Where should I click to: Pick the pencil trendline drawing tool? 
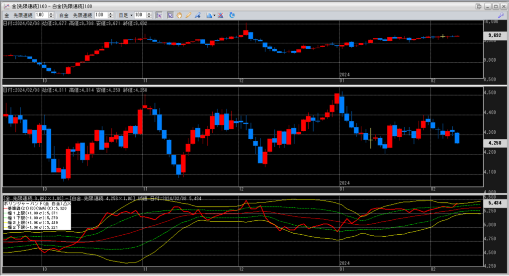tap(188, 15)
